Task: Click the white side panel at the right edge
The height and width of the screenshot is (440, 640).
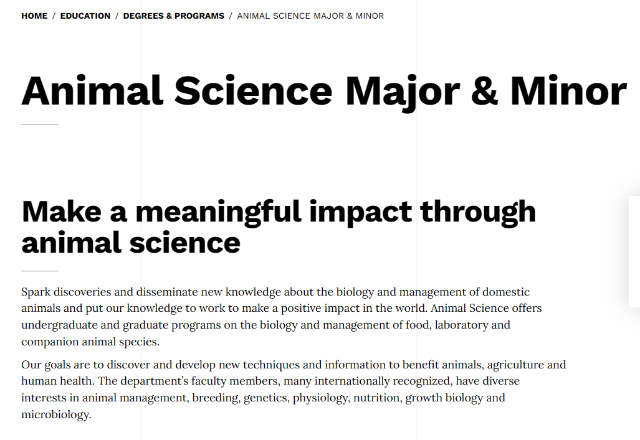Action: 634,251
